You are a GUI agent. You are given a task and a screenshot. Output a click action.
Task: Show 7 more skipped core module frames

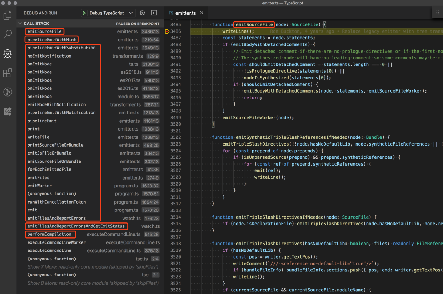93,267
